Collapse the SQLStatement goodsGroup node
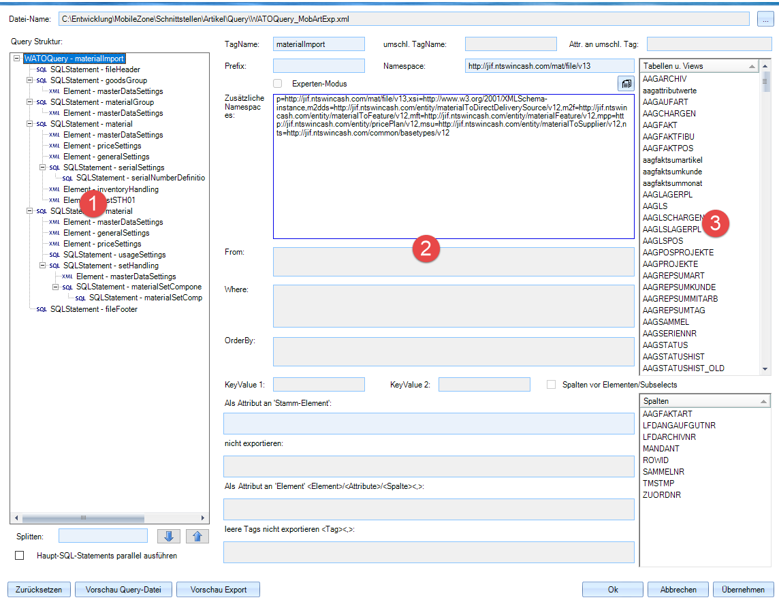Viewport: 779px width, 602px height. 29,80
